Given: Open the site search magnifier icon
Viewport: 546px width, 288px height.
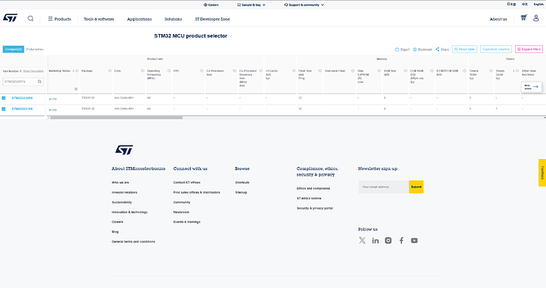Looking at the screenshot, I should tap(31, 18).
